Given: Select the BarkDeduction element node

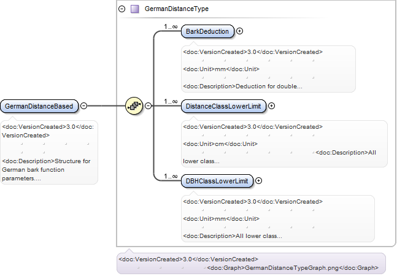Looking at the screenshot, I should (x=207, y=31).
